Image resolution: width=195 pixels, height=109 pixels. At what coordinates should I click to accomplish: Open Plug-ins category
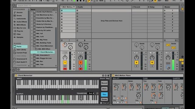point(19,31)
